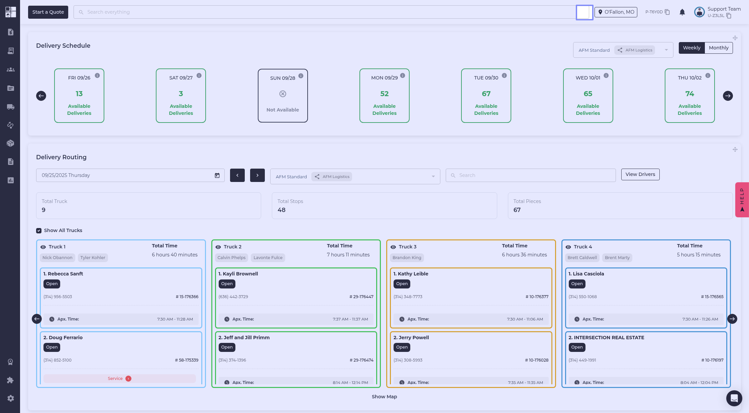Toggle Truck 3 visibility eye icon
Screen dimensions: 749x413
click(x=393, y=247)
